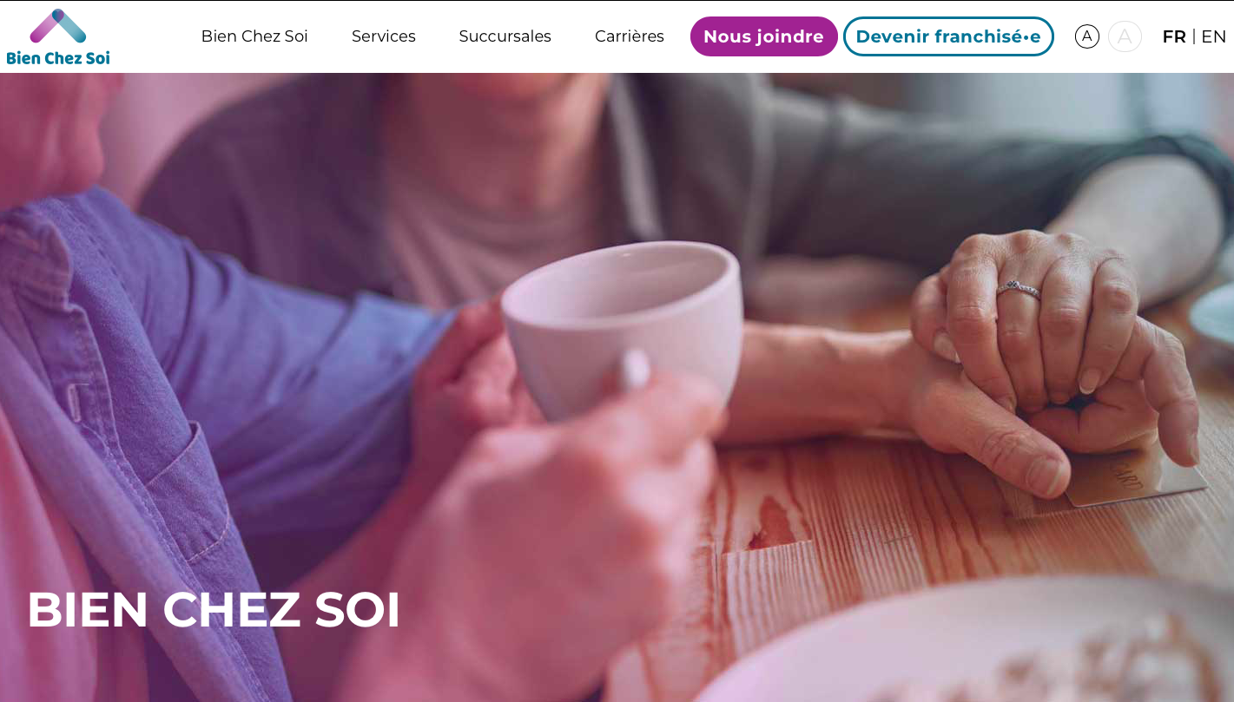Image resolution: width=1234 pixels, height=702 pixels.
Task: Choose the larger faded A font-size icon
Action: (x=1125, y=36)
